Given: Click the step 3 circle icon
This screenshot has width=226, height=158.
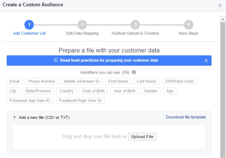Looking at the screenshot, I should (x=135, y=25).
